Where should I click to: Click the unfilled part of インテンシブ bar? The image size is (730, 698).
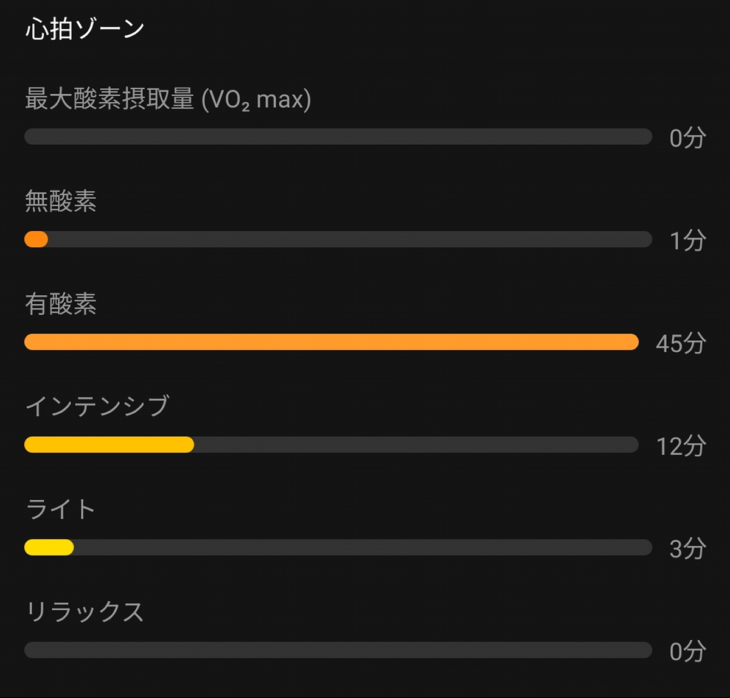(414, 445)
